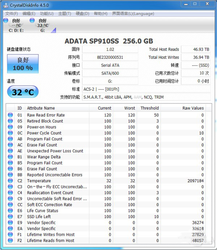Click Total Host Writes value 36.94 TB
This screenshot has width=217, height=250.
click(196, 57)
